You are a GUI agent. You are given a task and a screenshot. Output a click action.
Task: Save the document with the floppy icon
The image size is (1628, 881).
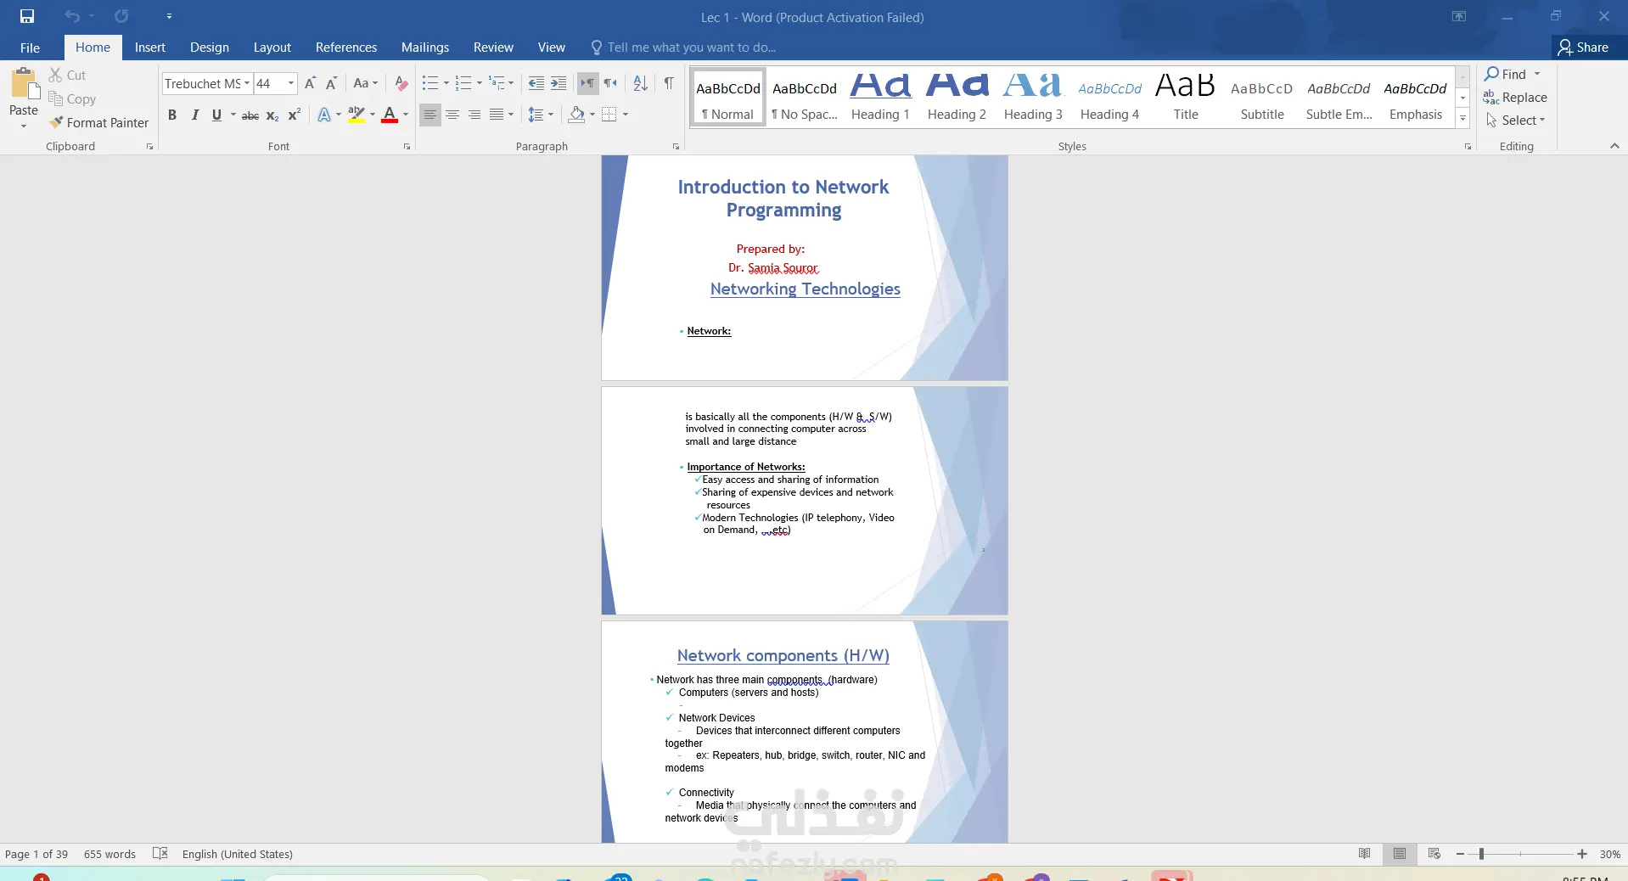(x=27, y=16)
